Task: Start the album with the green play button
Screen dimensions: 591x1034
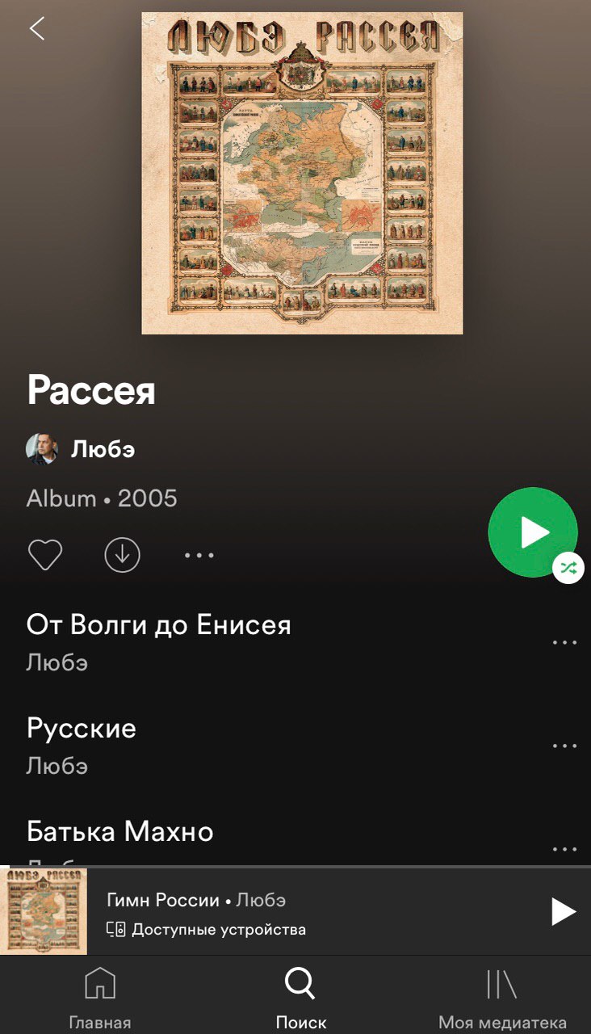Action: pyautogui.click(x=533, y=532)
